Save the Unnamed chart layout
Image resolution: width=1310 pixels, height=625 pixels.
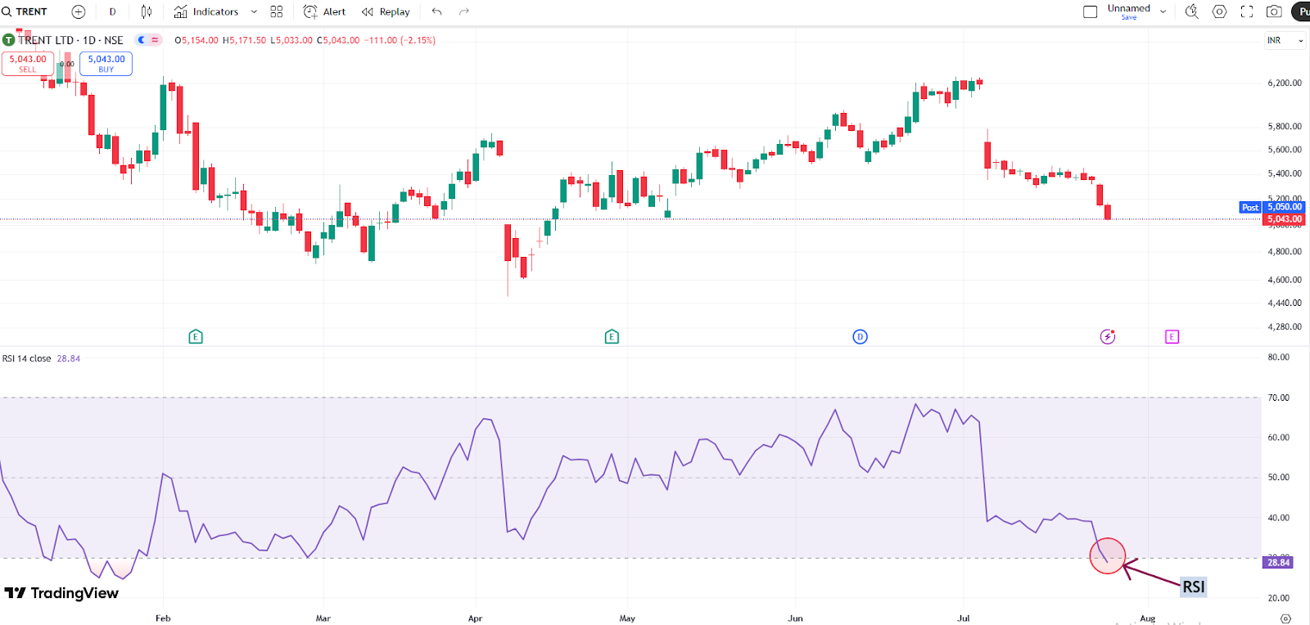[x=1128, y=17]
